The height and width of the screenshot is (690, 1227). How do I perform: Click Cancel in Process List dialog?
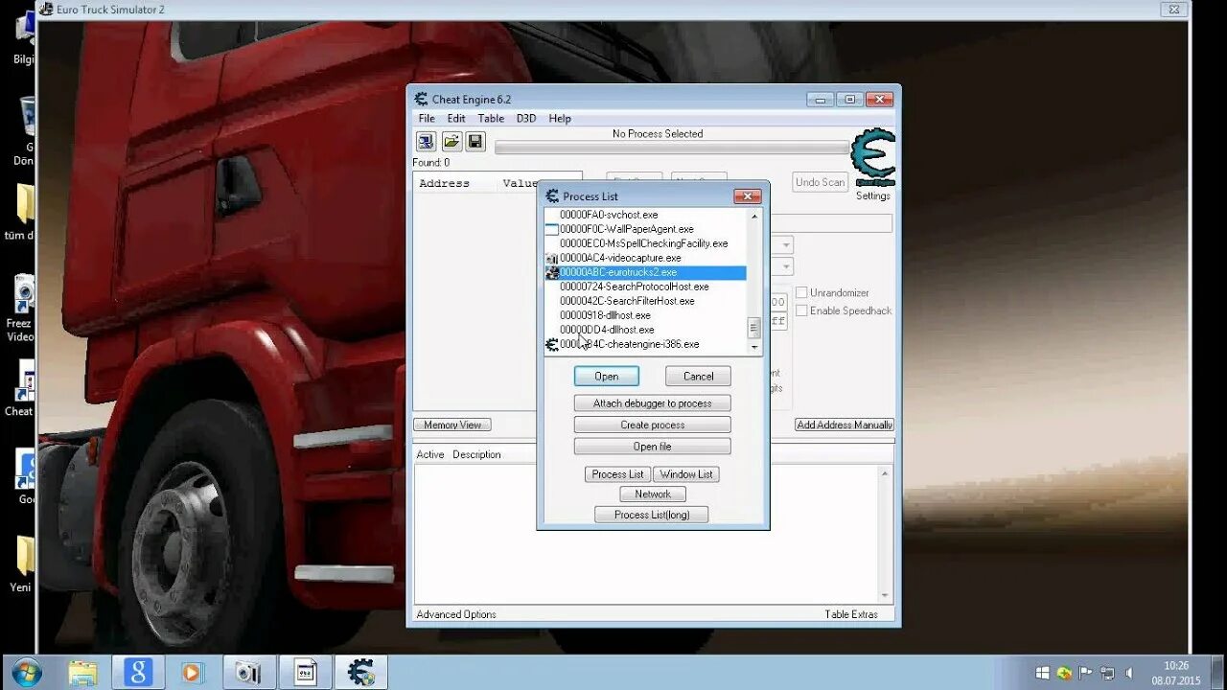point(698,376)
